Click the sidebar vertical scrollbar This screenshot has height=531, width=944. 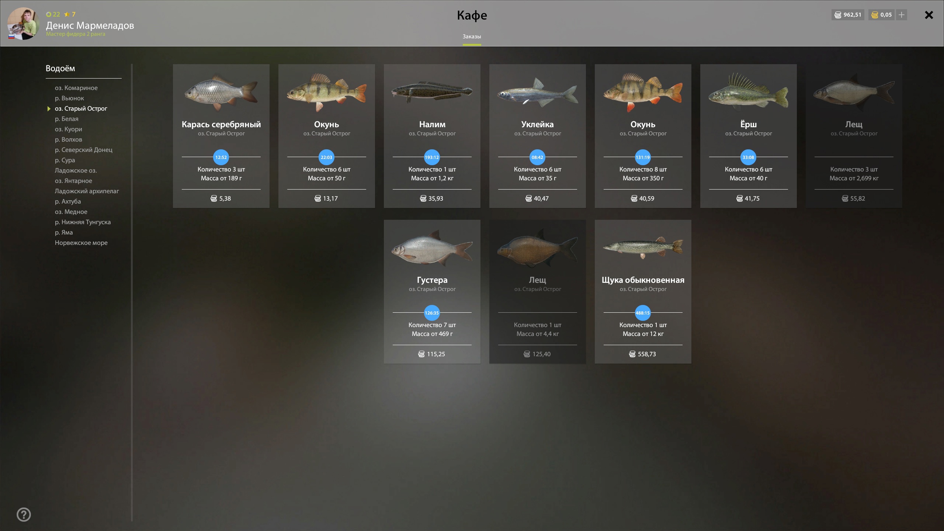[132, 293]
